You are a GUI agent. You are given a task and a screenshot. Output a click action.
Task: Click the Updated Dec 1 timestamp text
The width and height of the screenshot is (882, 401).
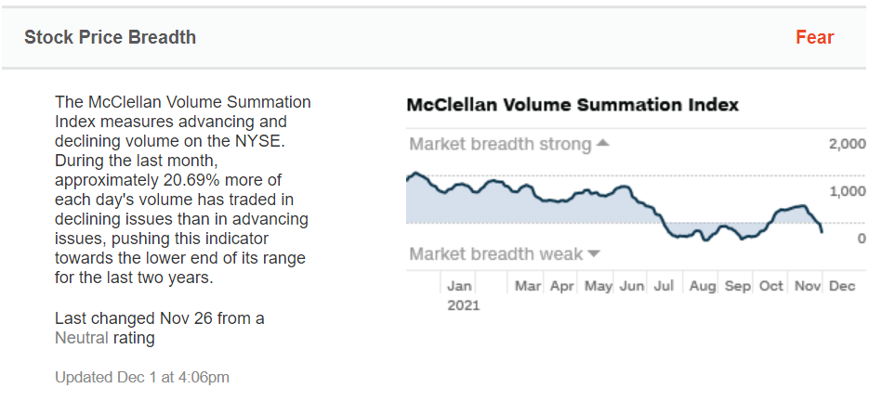coord(142,377)
